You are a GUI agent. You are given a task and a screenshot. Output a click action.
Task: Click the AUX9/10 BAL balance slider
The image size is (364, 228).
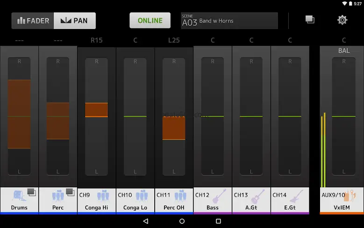[x=343, y=116]
